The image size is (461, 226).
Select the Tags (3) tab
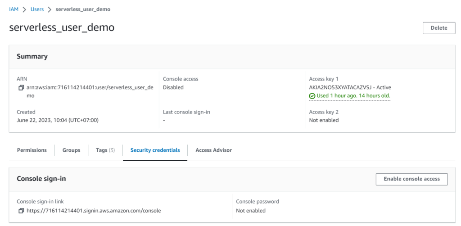point(105,150)
